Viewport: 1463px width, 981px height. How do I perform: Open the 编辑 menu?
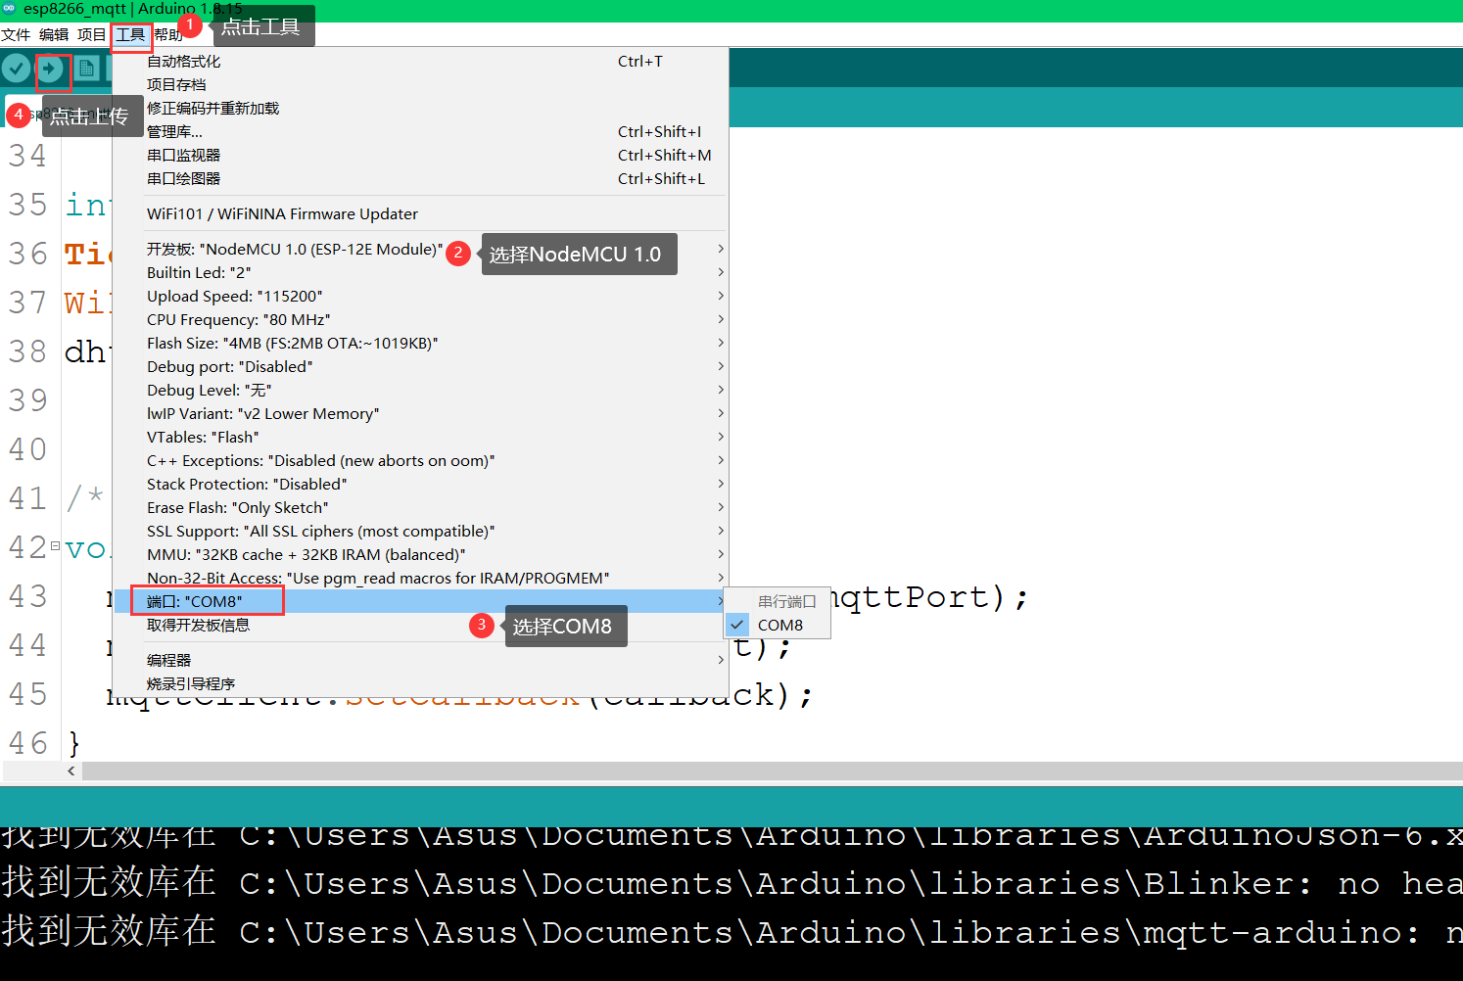(54, 35)
